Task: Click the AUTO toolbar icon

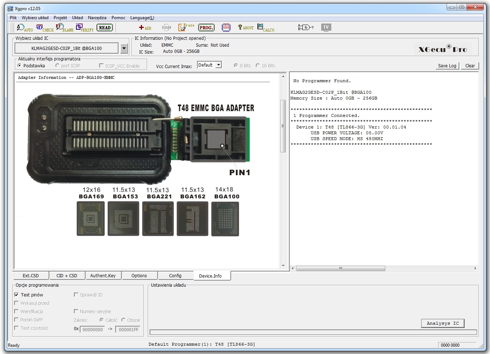Action: coord(25,28)
